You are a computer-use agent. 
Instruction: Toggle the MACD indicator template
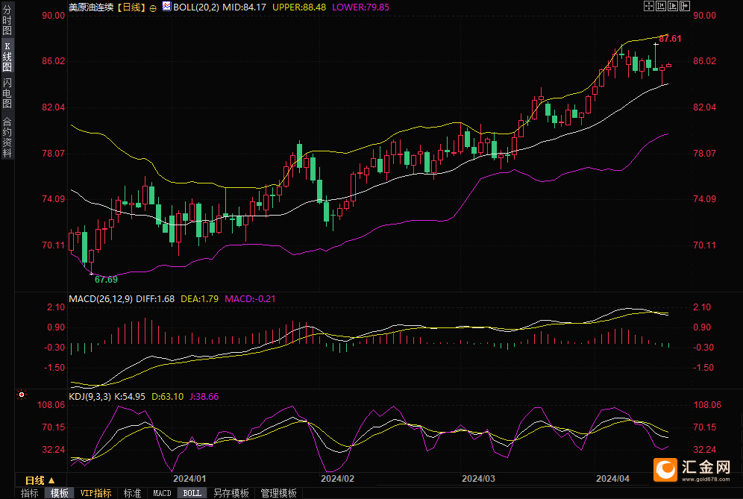(x=162, y=493)
